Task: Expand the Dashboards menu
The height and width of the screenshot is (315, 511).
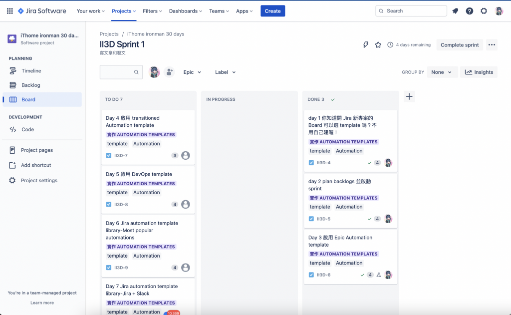Action: 186,11
